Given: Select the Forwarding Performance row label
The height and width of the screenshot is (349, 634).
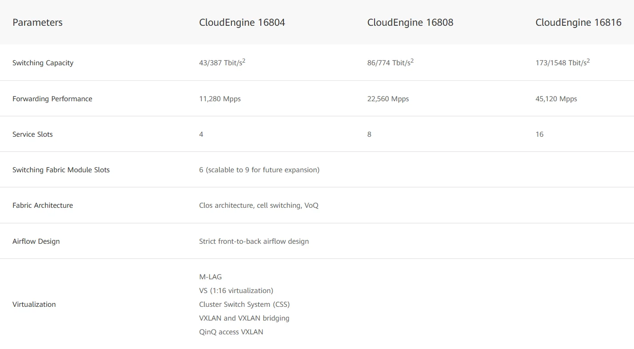Looking at the screenshot, I should [52, 99].
